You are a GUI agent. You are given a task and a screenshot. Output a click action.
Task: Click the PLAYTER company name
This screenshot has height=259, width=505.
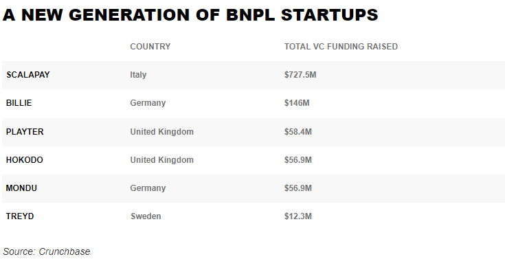click(25, 132)
